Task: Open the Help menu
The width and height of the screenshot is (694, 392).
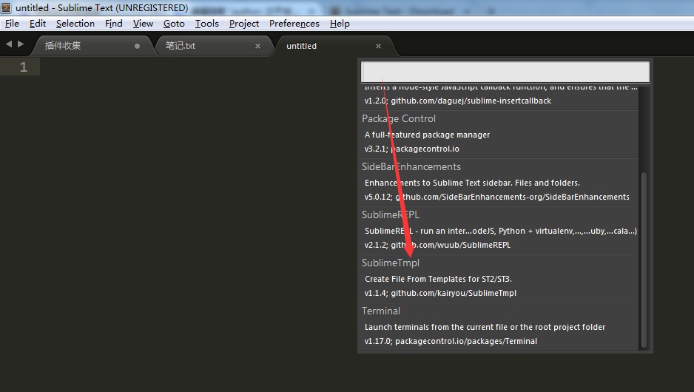Action: (x=340, y=24)
